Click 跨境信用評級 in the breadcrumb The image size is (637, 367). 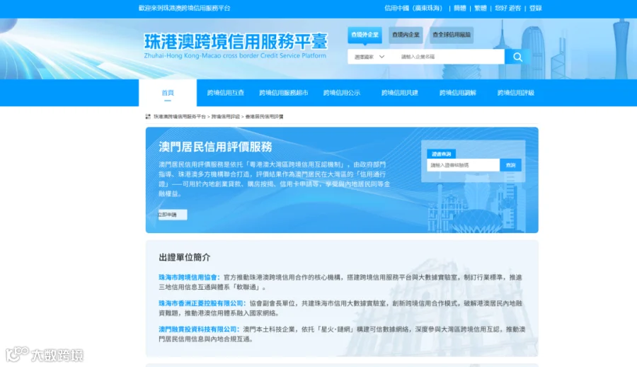(x=226, y=116)
